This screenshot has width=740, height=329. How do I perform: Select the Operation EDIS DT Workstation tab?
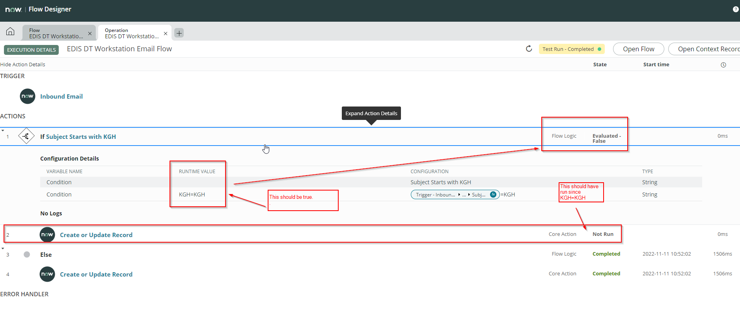(x=131, y=33)
